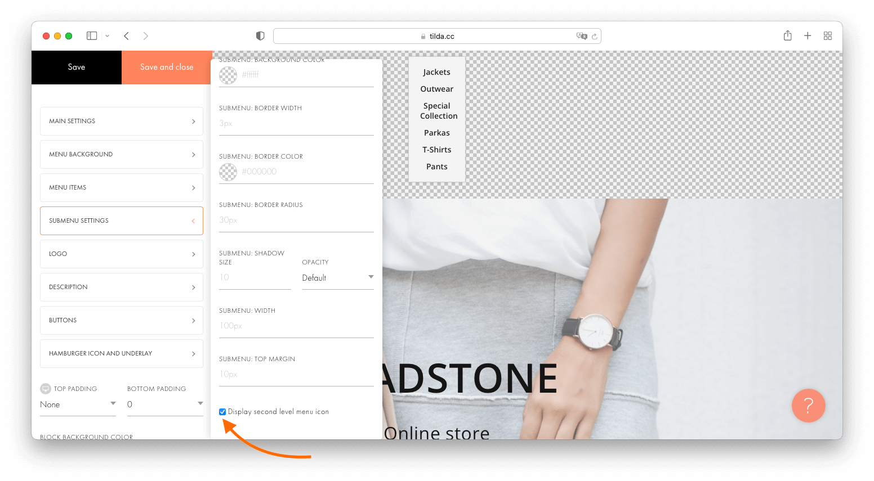
Task: Open the Menu Items settings panel
Action: pos(121,187)
